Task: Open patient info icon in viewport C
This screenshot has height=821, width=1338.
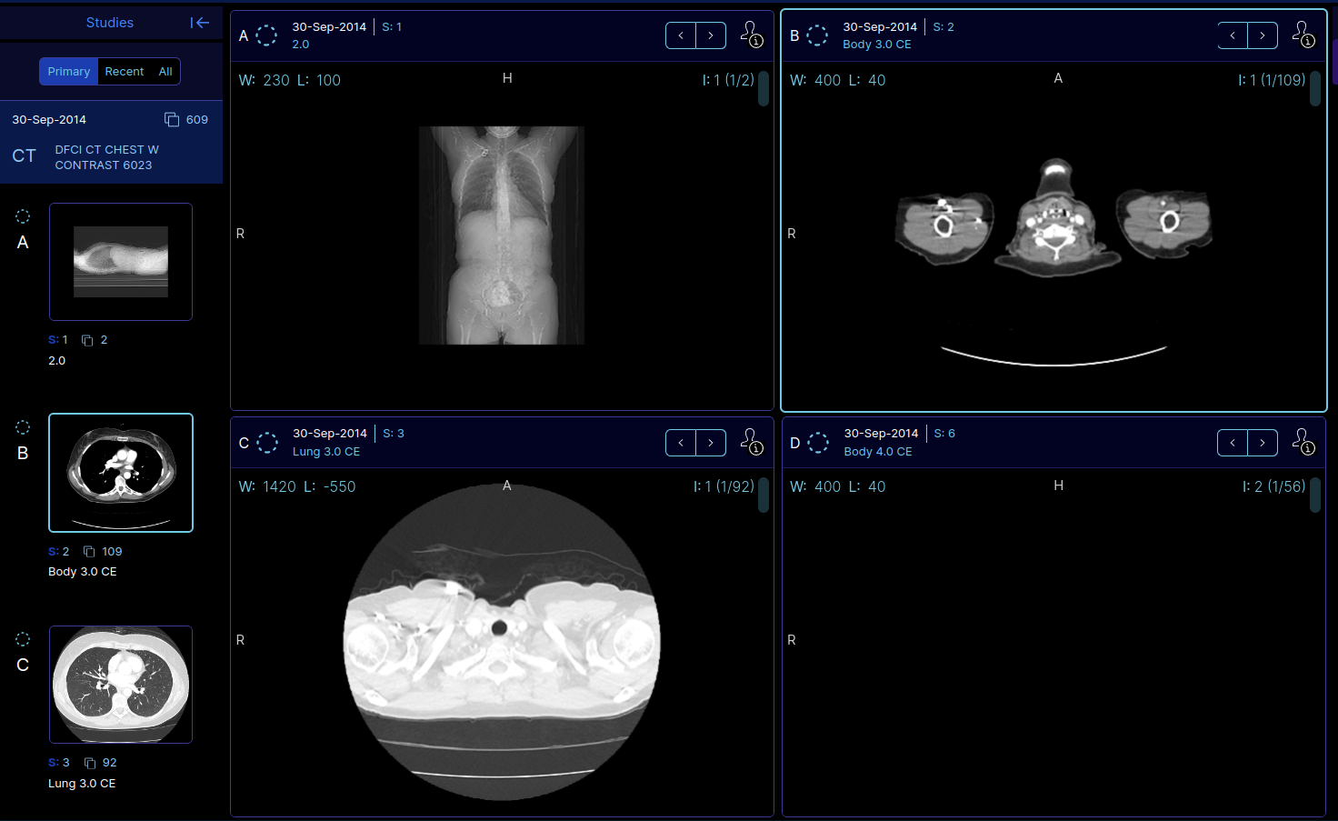Action: pyautogui.click(x=752, y=442)
